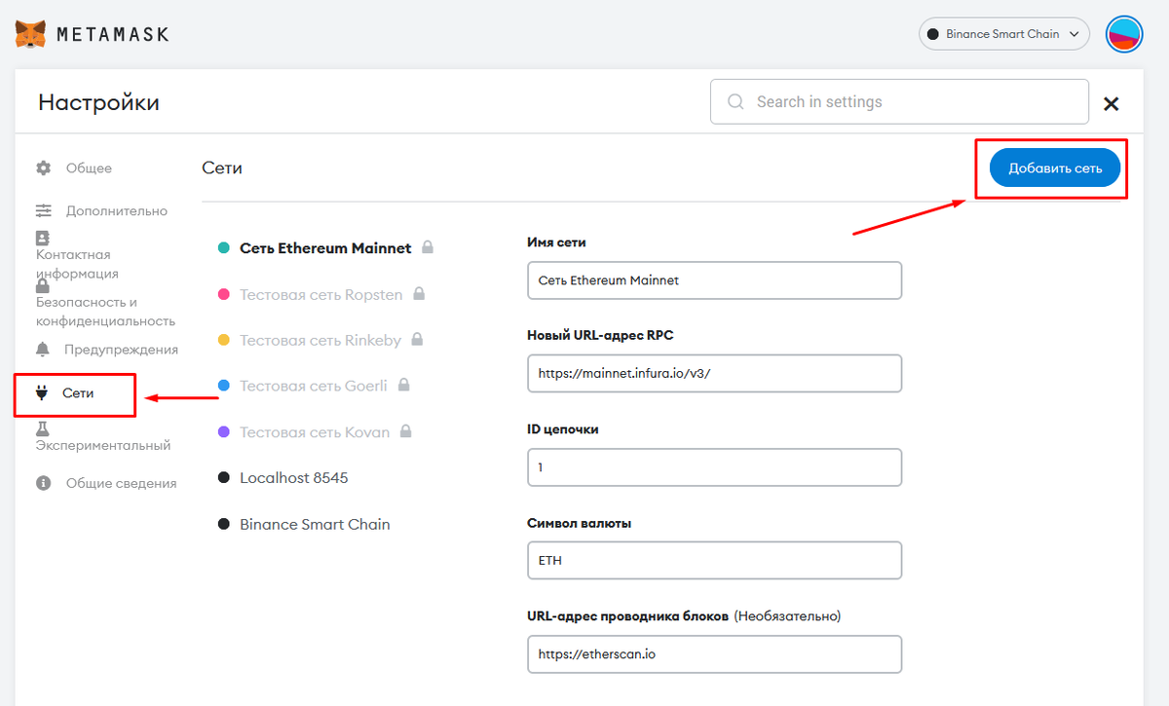Open the Экспериментальный section
Viewport: 1169px width, 706px height.
point(103,445)
